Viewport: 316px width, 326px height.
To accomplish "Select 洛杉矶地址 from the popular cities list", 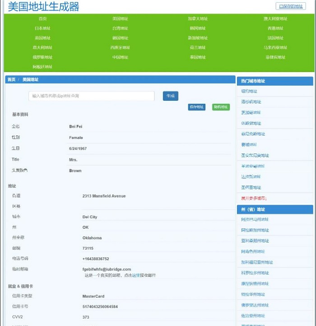I will pos(251,102).
